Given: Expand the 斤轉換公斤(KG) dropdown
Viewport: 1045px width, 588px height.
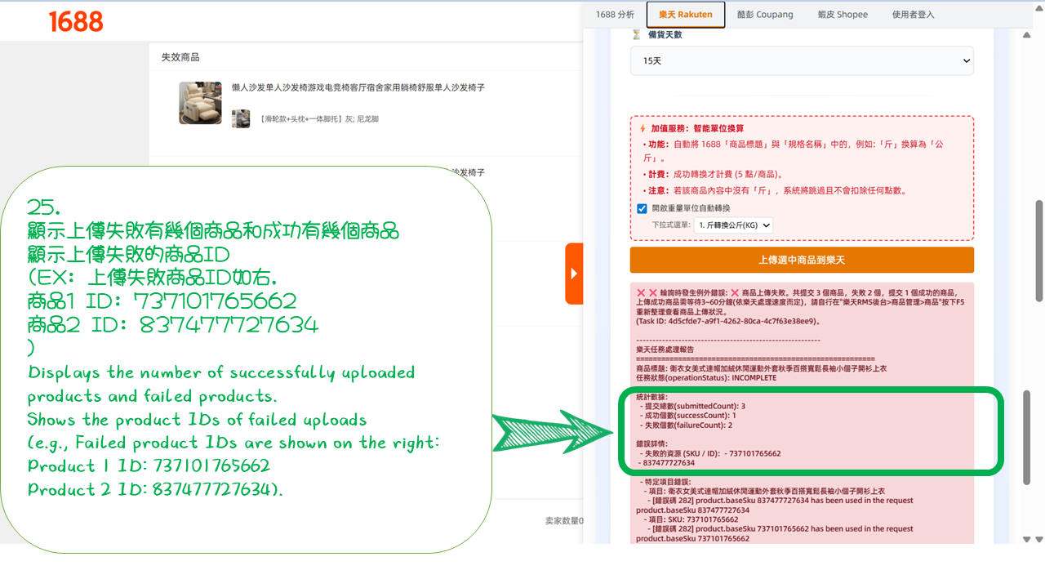Looking at the screenshot, I should click(x=733, y=225).
